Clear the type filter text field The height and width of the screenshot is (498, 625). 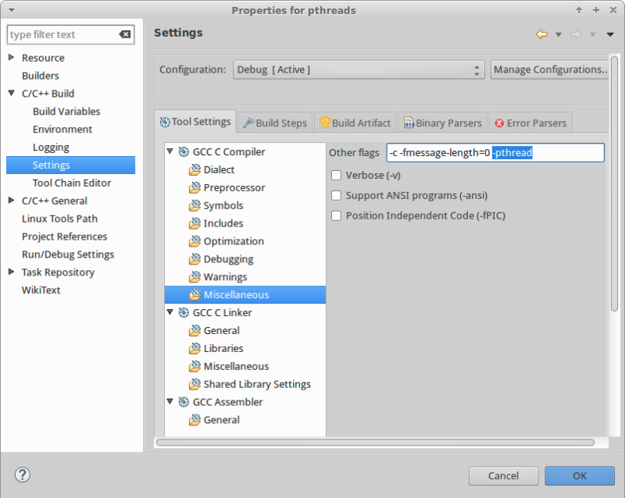coord(125,34)
